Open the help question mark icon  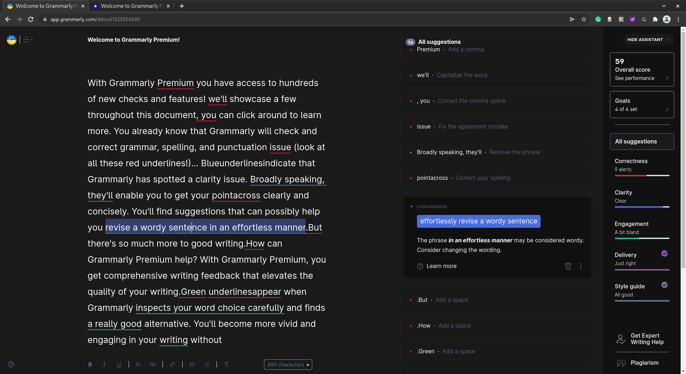coord(11,364)
